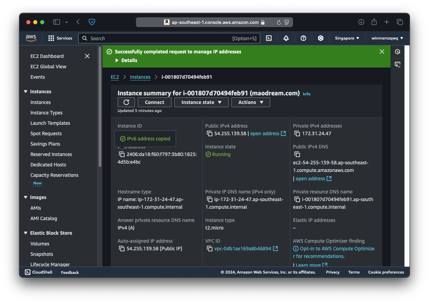This screenshot has width=429, height=303.
Task: Copy the private IPv4 address 172.31.24.47
Action: [x=297, y=133]
